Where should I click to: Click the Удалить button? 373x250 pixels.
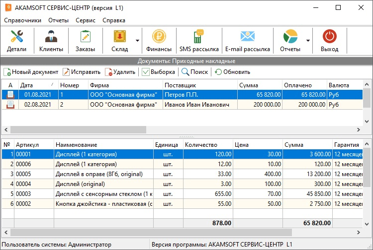click(x=120, y=72)
